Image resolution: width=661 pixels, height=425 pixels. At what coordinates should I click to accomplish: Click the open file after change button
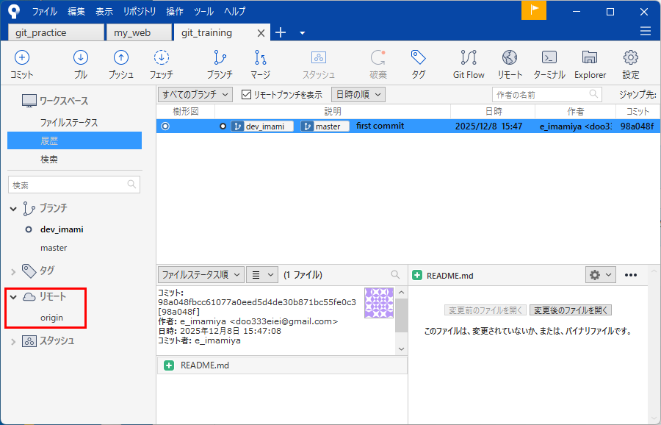click(571, 310)
